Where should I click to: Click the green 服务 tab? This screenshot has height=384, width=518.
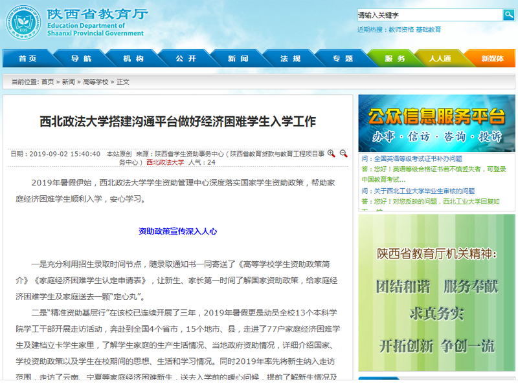coord(394,59)
